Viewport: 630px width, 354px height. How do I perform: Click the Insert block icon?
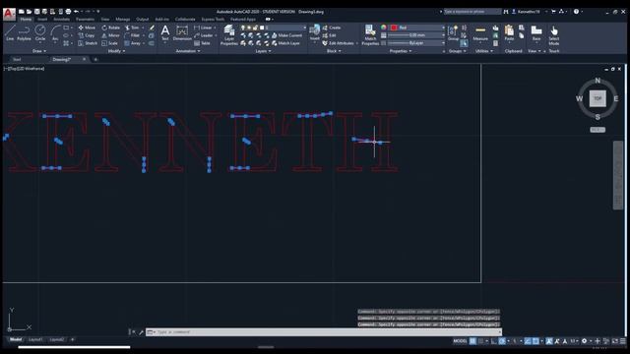point(315,32)
